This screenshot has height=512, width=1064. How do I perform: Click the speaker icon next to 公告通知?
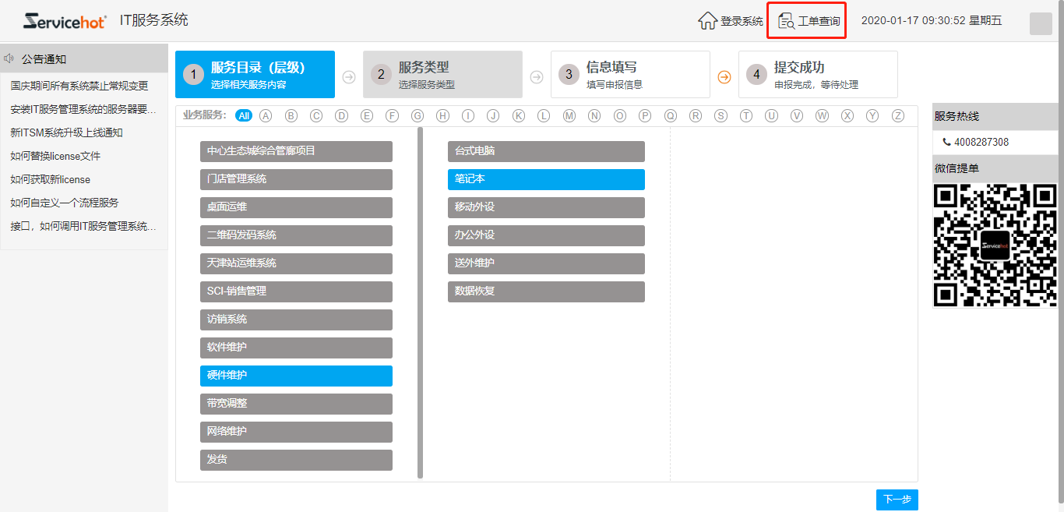pos(8,58)
